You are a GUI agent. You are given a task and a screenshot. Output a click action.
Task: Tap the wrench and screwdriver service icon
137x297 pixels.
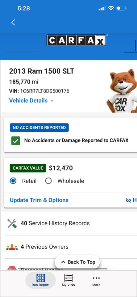click(x=12, y=223)
